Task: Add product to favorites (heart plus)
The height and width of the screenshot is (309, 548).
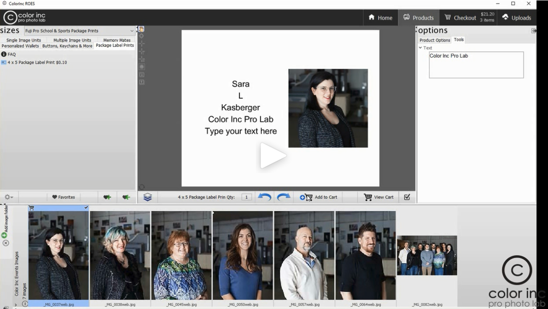Action: [x=107, y=197]
